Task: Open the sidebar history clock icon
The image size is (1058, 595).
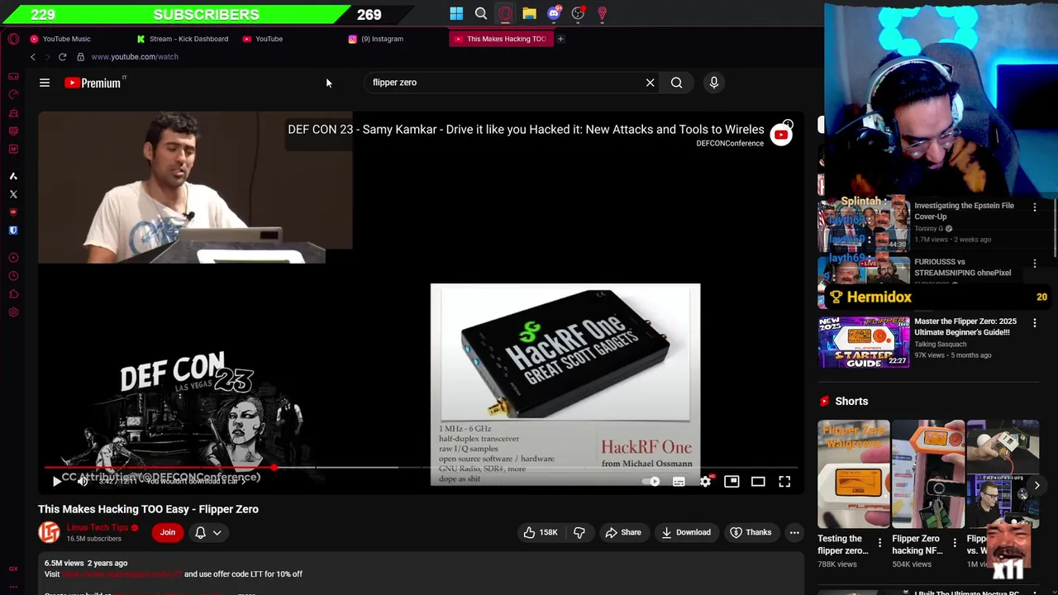Action: pyautogui.click(x=13, y=276)
